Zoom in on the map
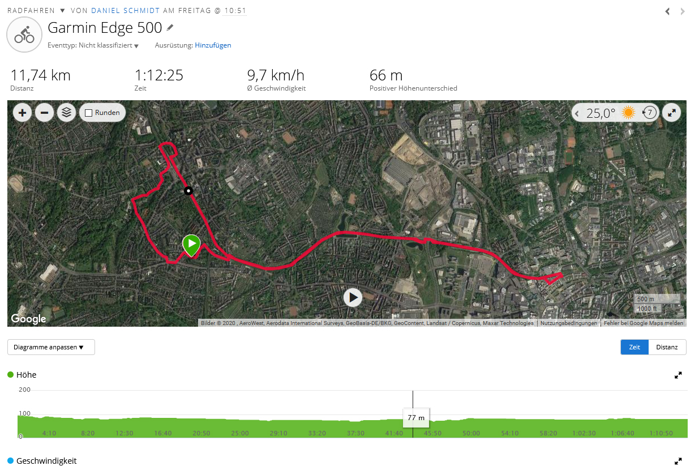The height and width of the screenshot is (466, 699). (22, 113)
